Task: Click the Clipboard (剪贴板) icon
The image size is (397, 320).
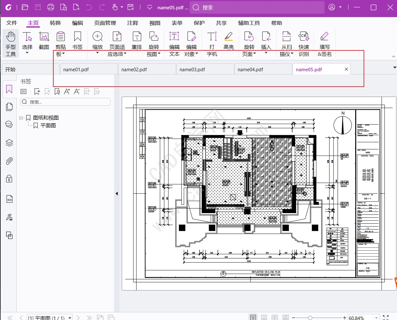Action: [61, 37]
